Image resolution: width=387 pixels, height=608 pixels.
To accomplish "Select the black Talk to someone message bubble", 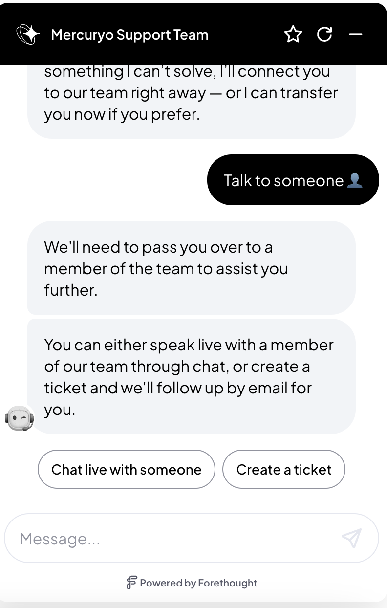I will (293, 180).
